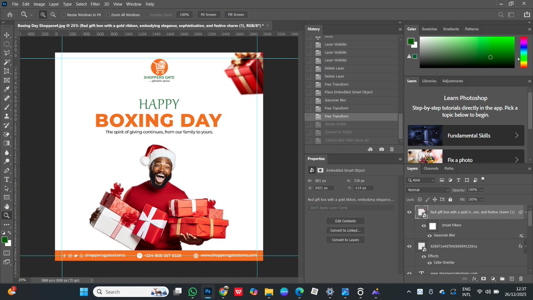Select the Frame tool
The image size is (533, 300).
pos(7,80)
